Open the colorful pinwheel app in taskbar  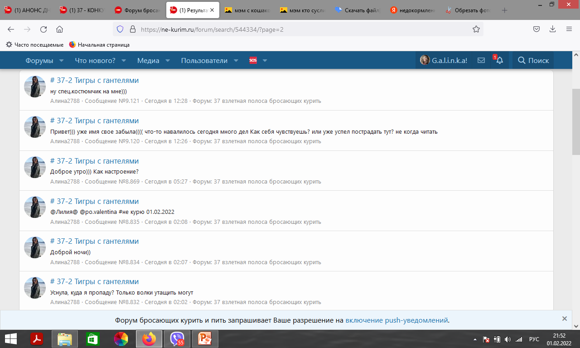click(x=121, y=339)
